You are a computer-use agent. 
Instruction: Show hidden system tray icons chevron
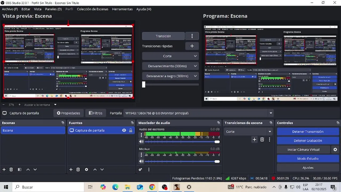274,187
